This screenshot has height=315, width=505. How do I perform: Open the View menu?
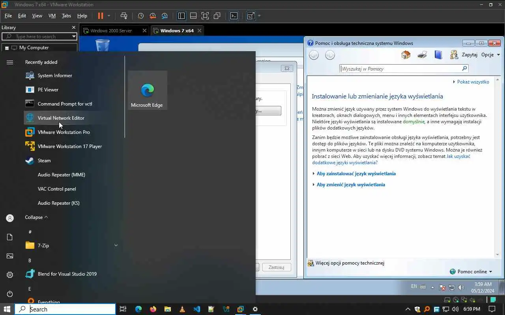point(37,16)
